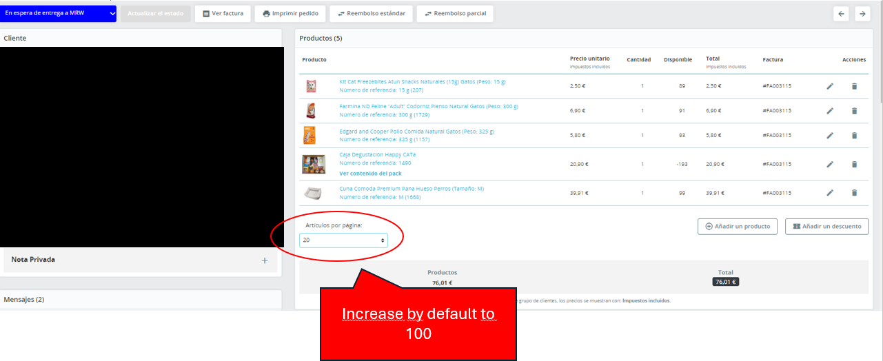The image size is (883, 361).
Task: Click invoice #FA003115 in the Kit Cat row
Action: click(777, 86)
